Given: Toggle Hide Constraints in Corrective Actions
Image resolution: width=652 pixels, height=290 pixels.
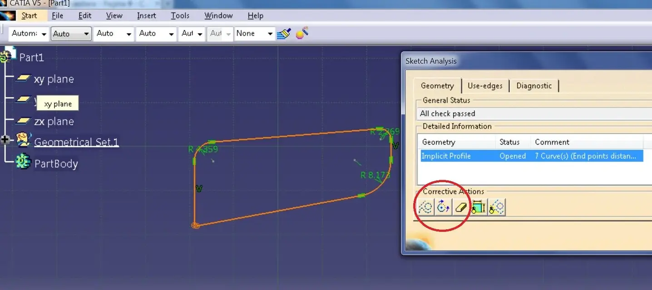Looking at the screenshot, I should [x=479, y=208].
